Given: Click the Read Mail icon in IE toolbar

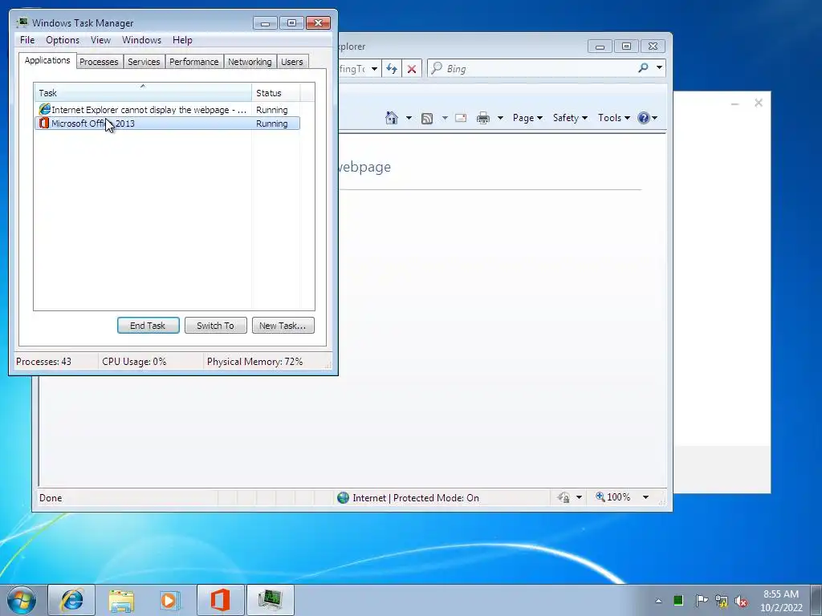Looking at the screenshot, I should [x=461, y=118].
